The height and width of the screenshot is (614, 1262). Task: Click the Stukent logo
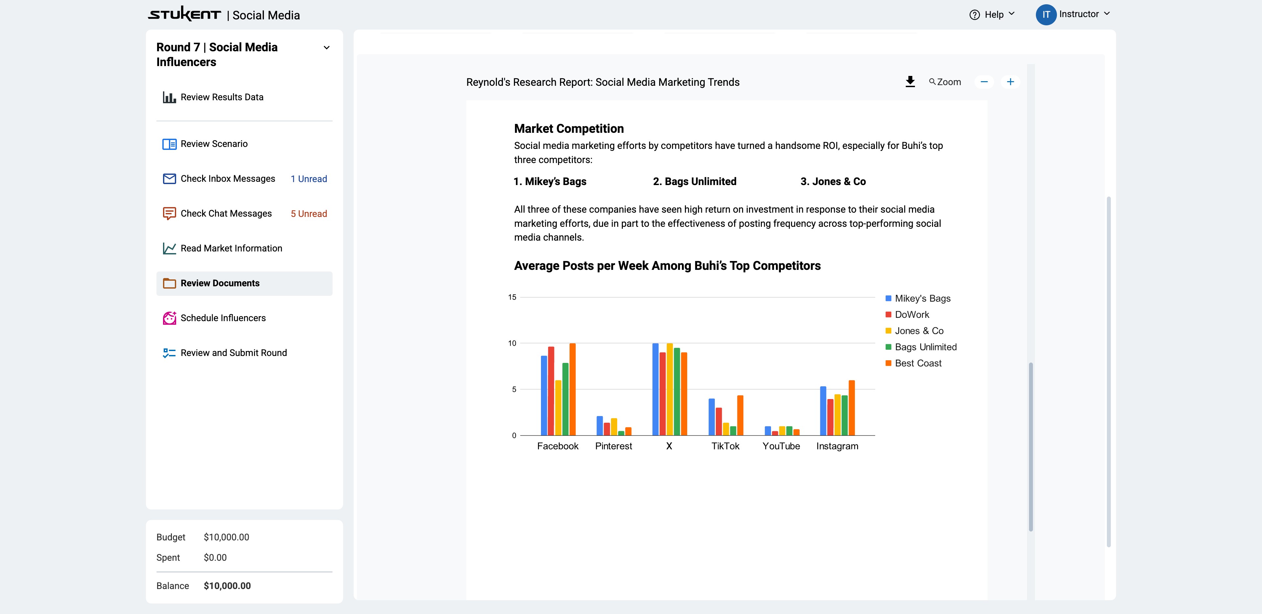point(184,14)
